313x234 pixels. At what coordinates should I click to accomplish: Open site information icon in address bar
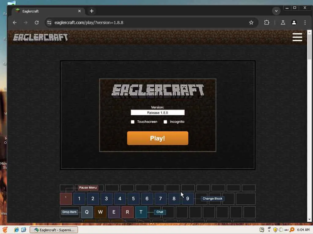tap(49, 23)
